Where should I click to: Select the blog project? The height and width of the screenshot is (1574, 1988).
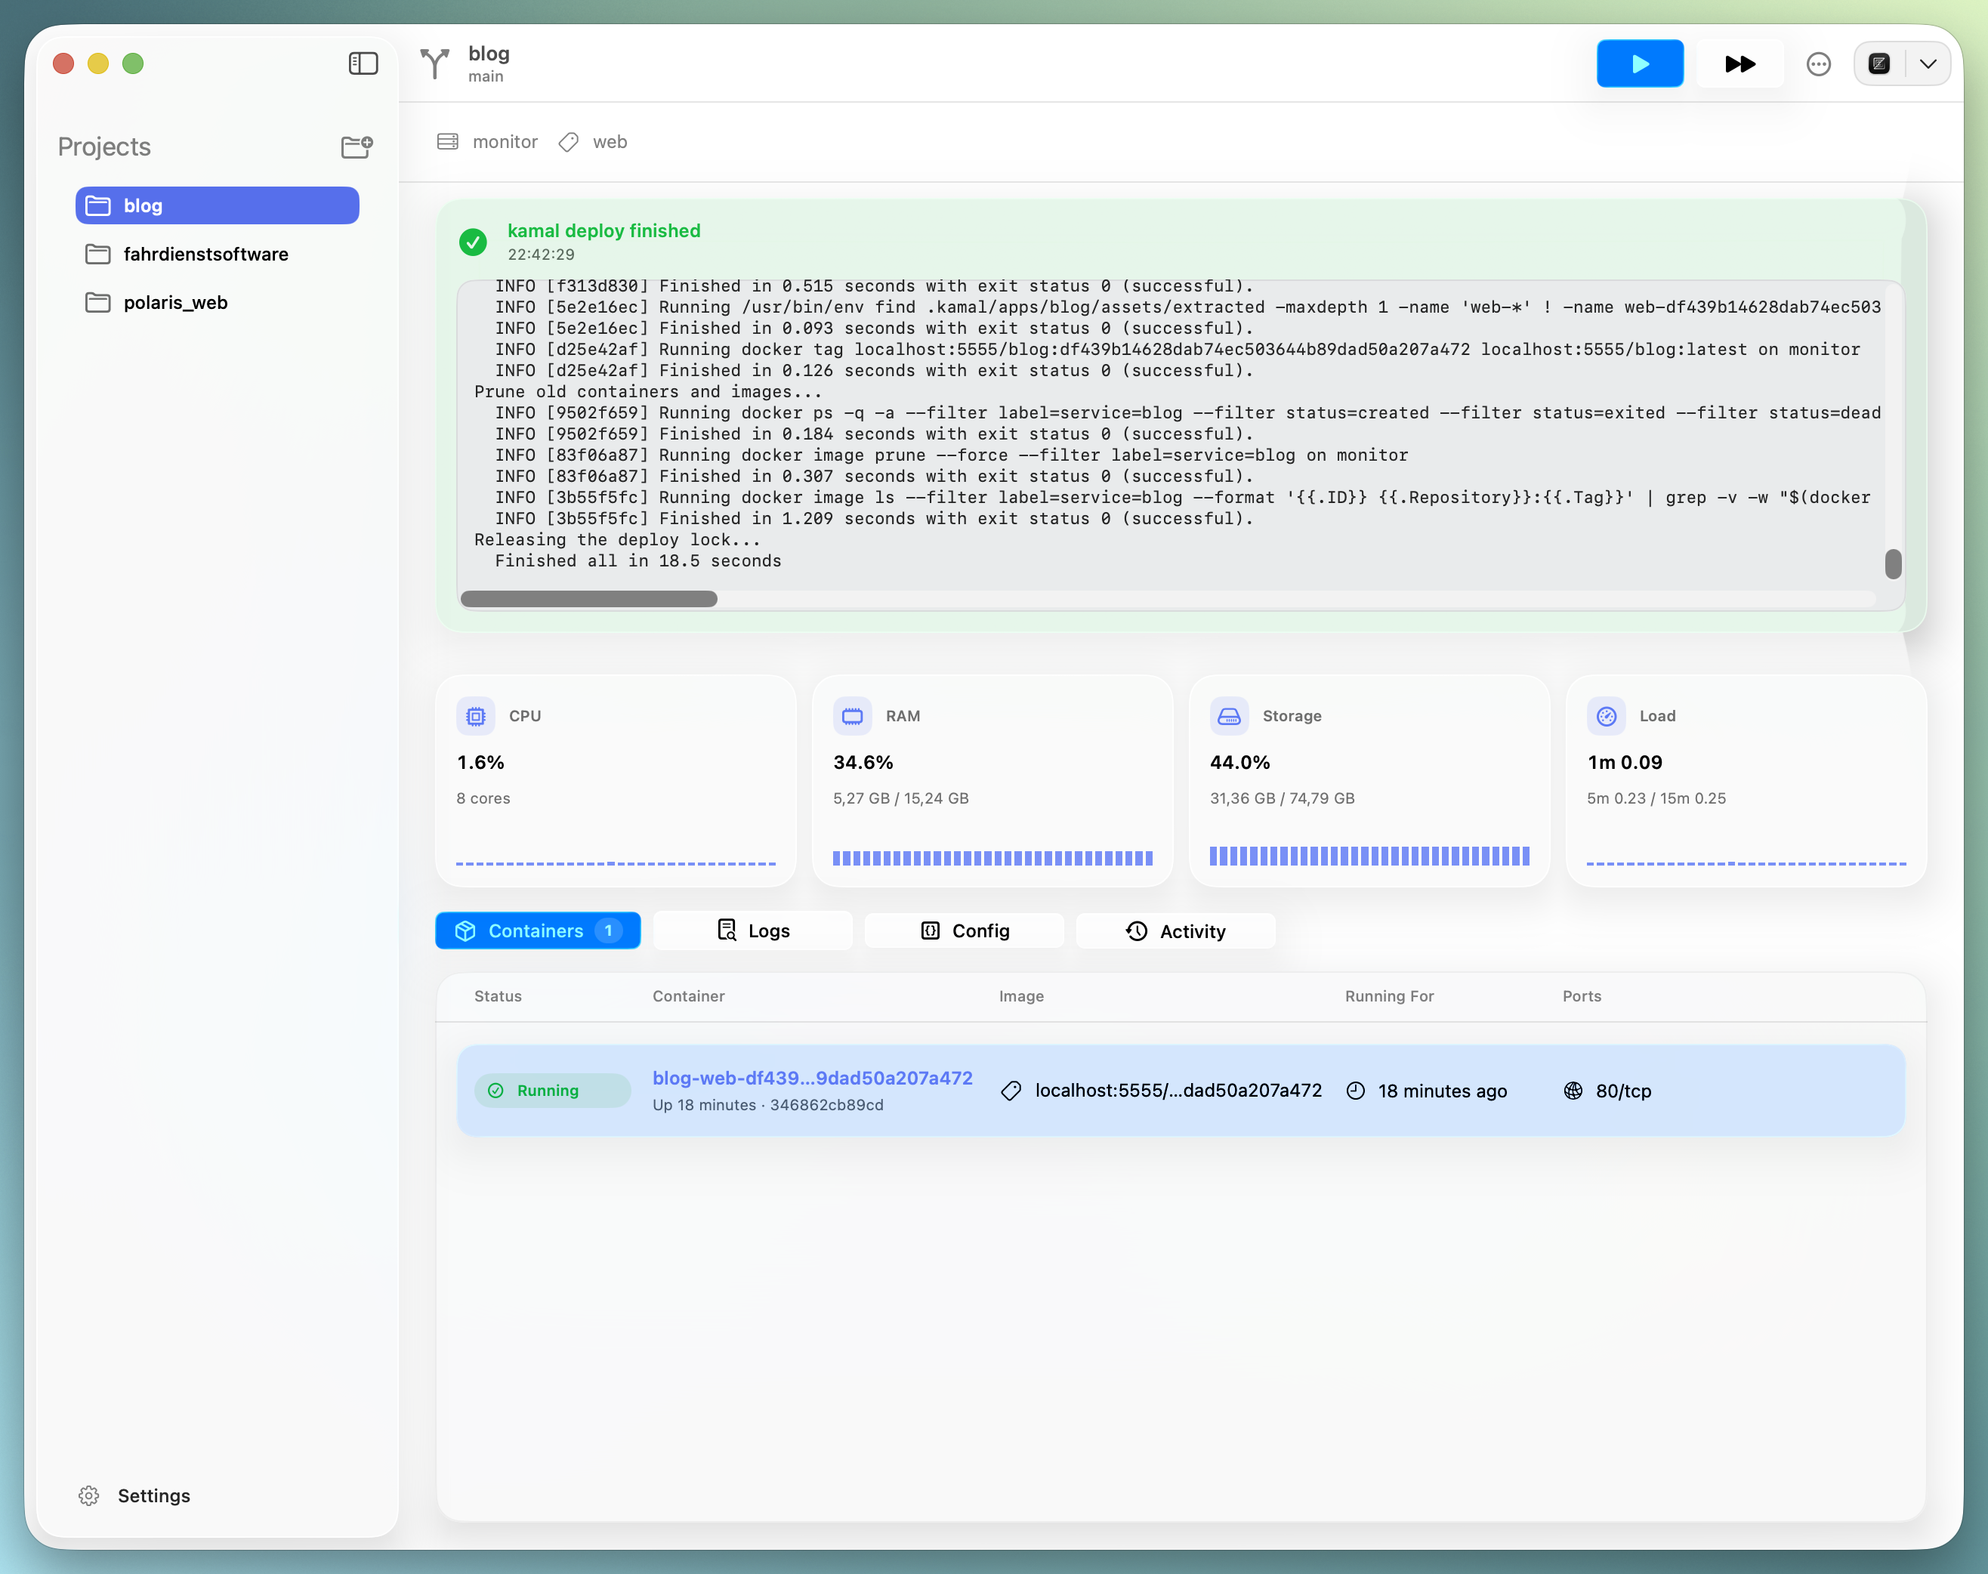coord(218,205)
